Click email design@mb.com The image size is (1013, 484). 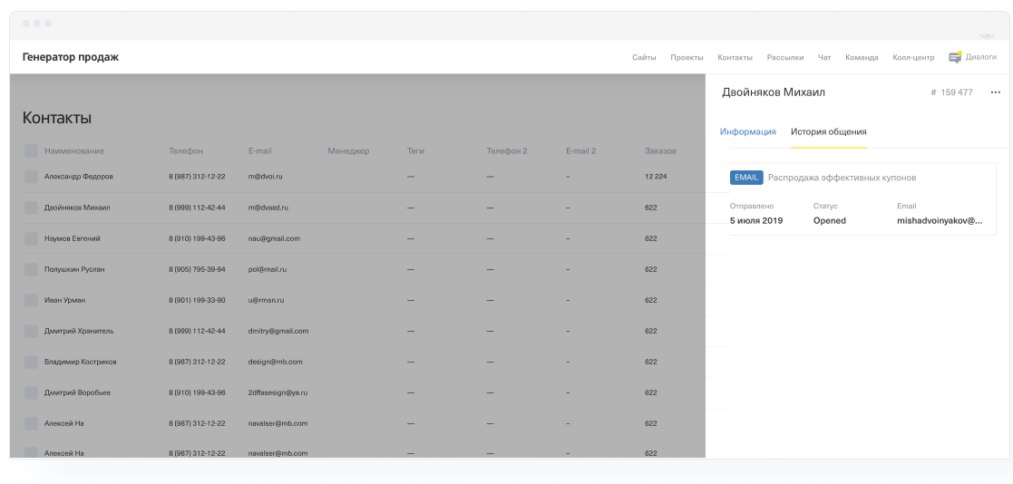[x=275, y=362]
